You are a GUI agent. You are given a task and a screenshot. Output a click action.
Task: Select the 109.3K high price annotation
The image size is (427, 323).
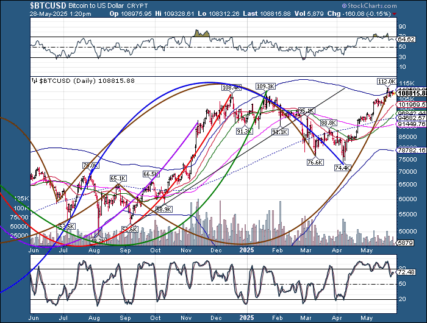264,87
